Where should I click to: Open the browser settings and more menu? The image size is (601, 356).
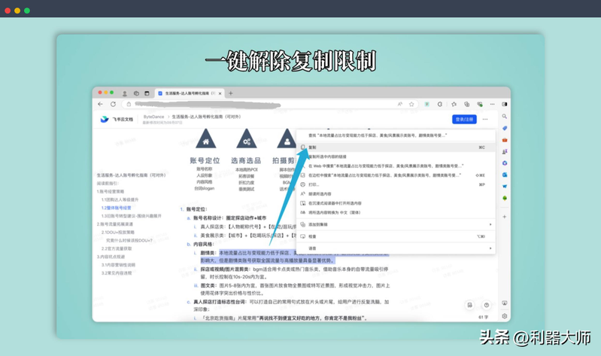click(x=492, y=104)
